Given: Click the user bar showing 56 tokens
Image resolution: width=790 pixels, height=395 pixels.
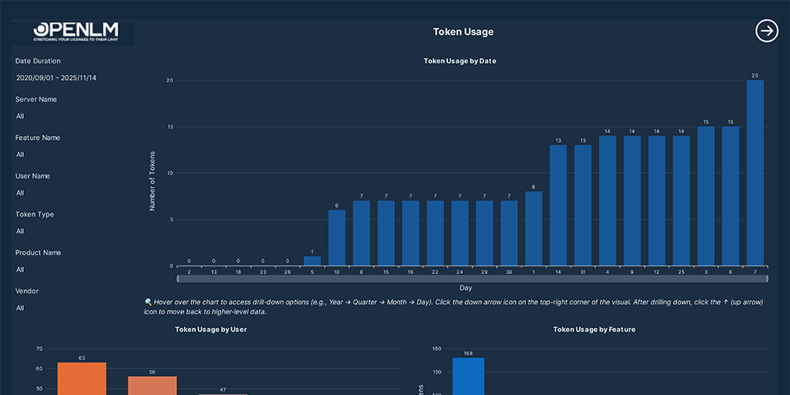Looking at the screenshot, I should coord(152,386).
